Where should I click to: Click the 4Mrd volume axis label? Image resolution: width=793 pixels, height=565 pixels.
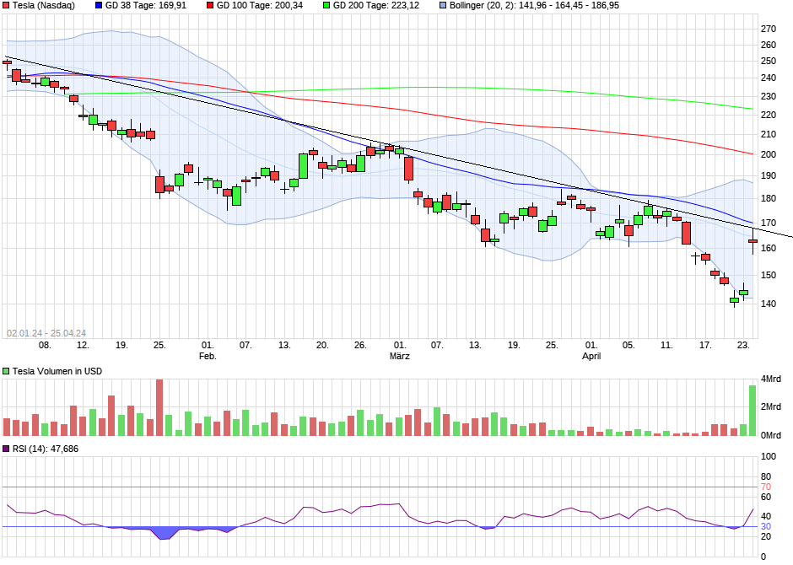click(771, 379)
